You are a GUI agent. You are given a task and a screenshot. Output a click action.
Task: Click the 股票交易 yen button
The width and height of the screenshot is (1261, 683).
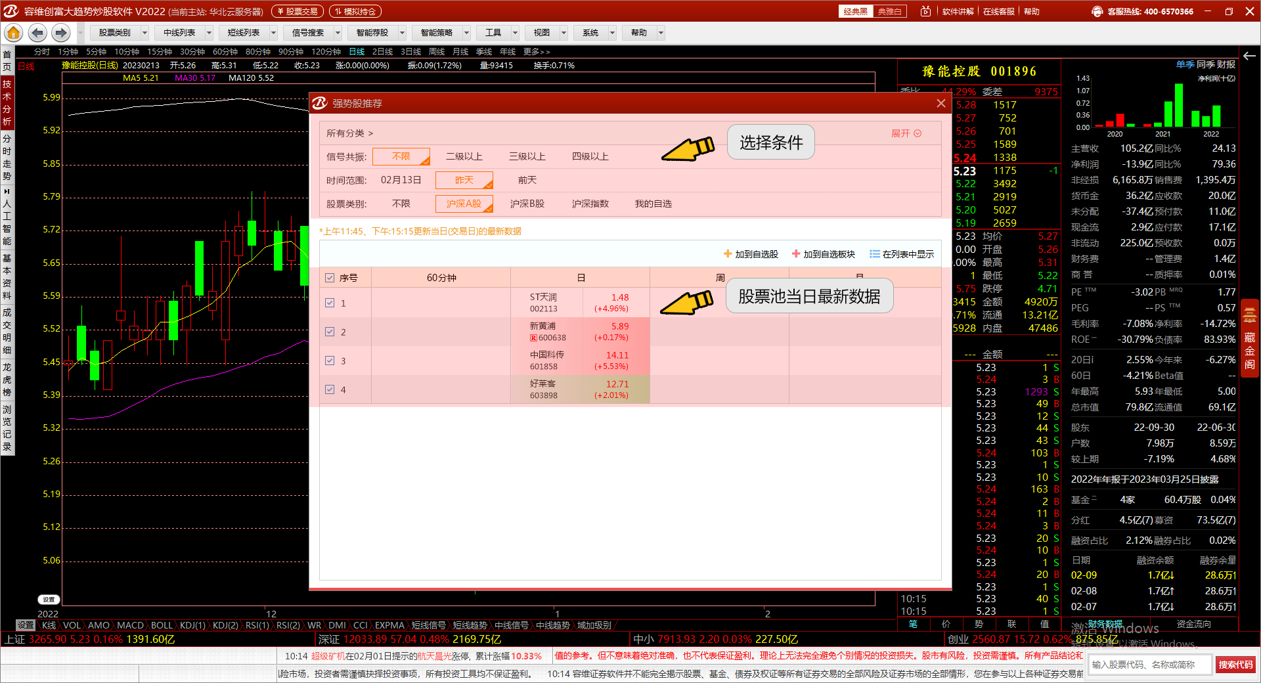(x=298, y=11)
